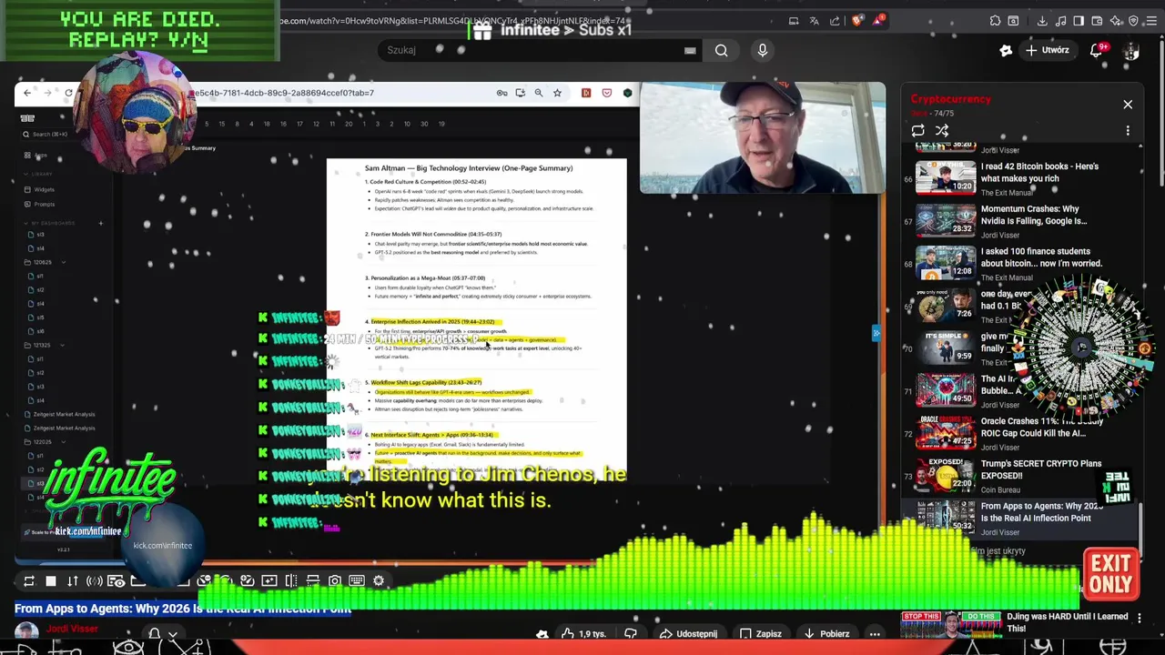
Task: Click the Zapisz save button
Action: click(761, 634)
